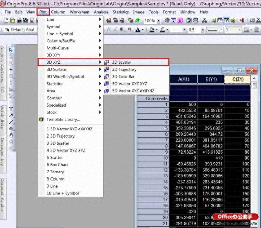The height and width of the screenshot is (228, 261).
Task: Click the A(X1) column header
Action: click(x=184, y=79)
